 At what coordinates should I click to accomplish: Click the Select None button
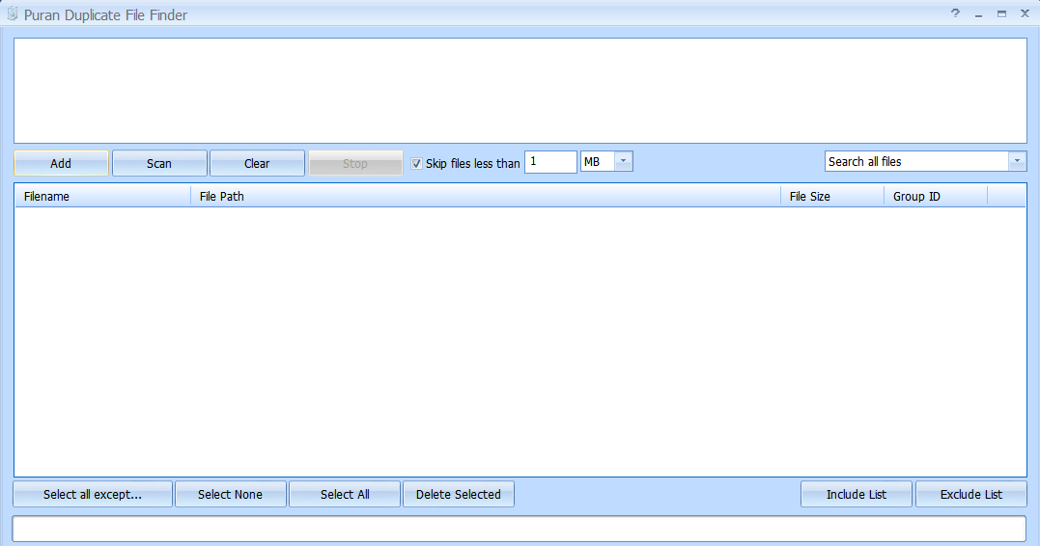coord(230,494)
